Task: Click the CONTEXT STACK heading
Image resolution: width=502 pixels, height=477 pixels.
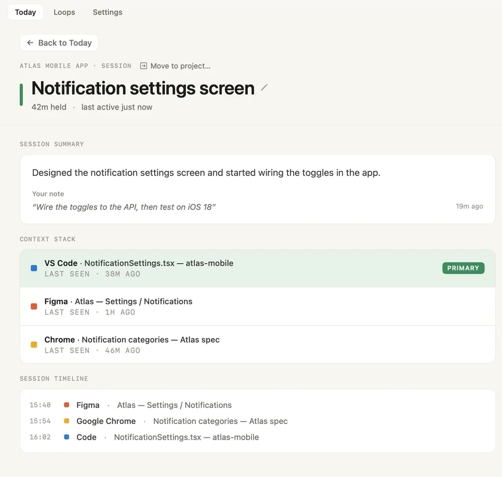Action: pyautogui.click(x=47, y=239)
